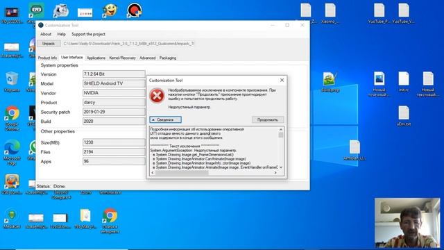Click the Vendor field NVIDIA

pos(114,93)
